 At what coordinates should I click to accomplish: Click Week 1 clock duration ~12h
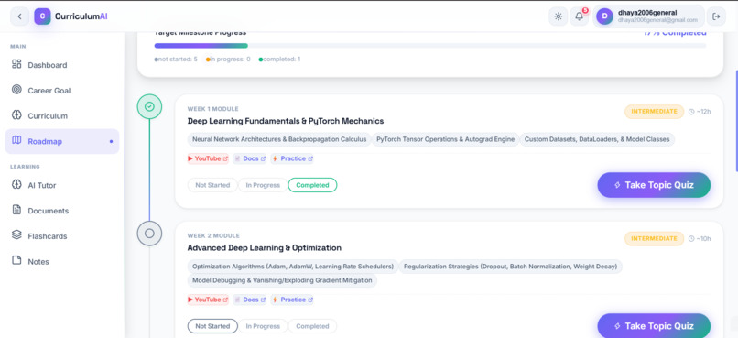[x=700, y=112]
